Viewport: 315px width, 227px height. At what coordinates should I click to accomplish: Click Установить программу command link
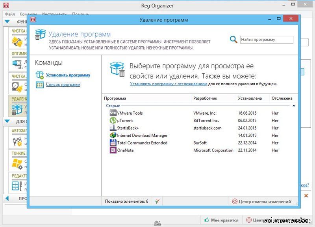68,75
